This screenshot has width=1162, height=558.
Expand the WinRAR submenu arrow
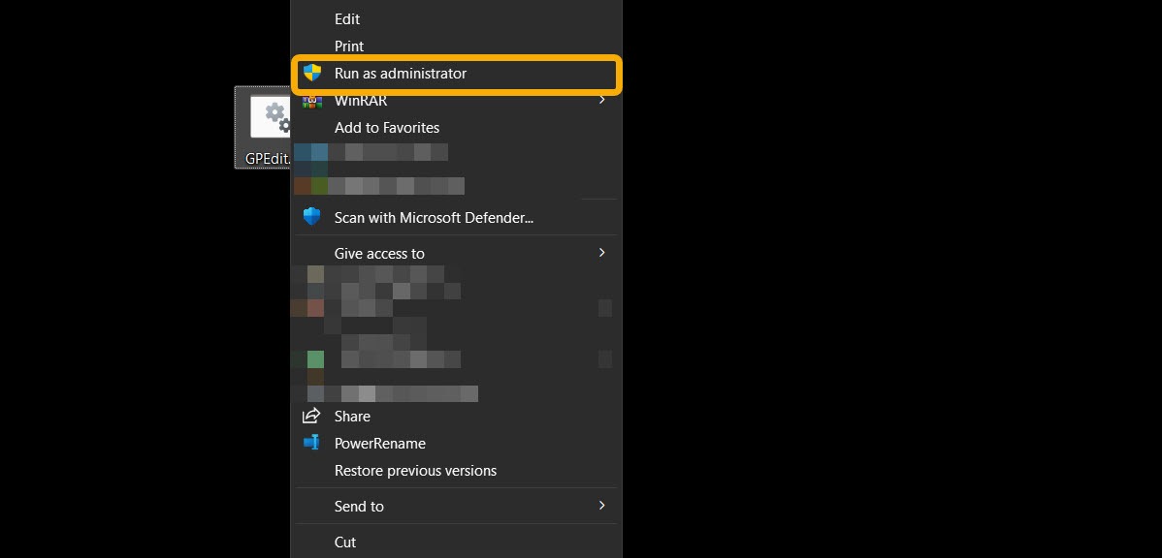pyautogui.click(x=601, y=100)
